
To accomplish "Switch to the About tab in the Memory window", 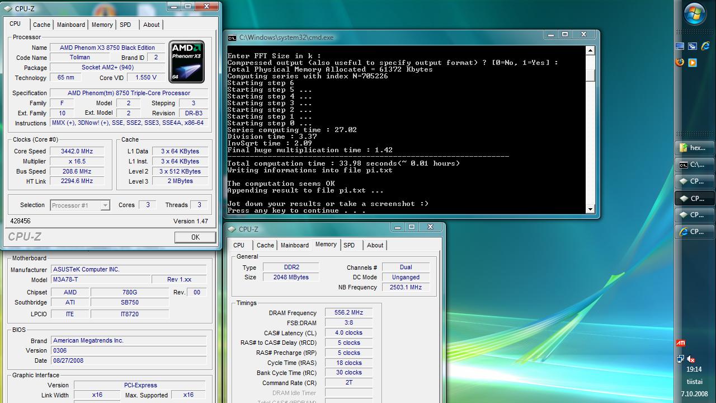I will [x=375, y=245].
